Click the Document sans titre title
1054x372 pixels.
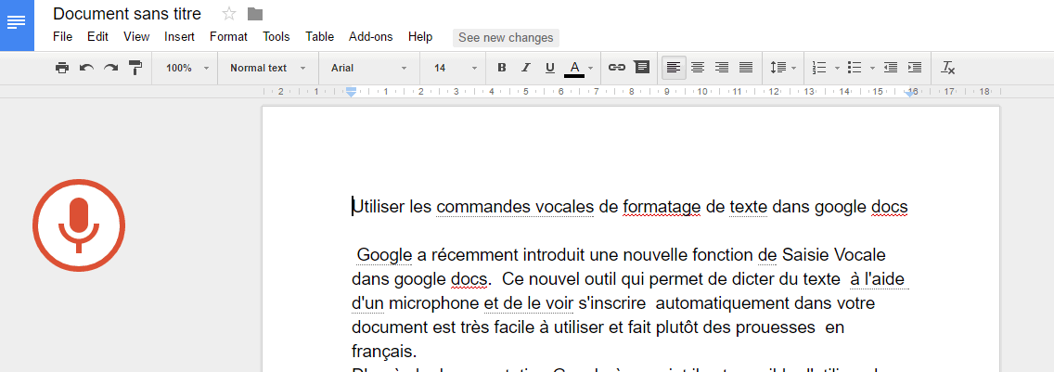click(x=127, y=14)
